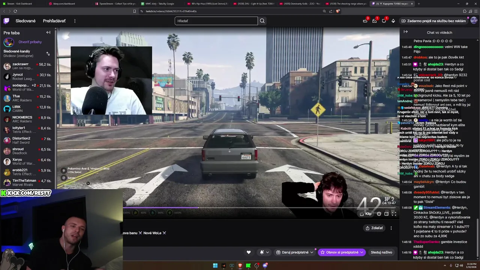Screen dimensions: 480x270
Task: Collapse the left sidebar arrow
Action: pyautogui.click(x=48, y=33)
